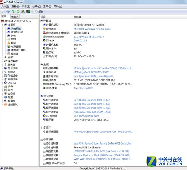Screen dimensions: 187x170
Task: Open MSI MegaBook GE60 link
Action: click(91, 72)
